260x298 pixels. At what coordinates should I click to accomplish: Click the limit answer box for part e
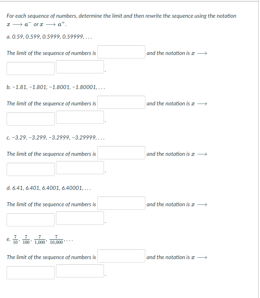[121, 256]
